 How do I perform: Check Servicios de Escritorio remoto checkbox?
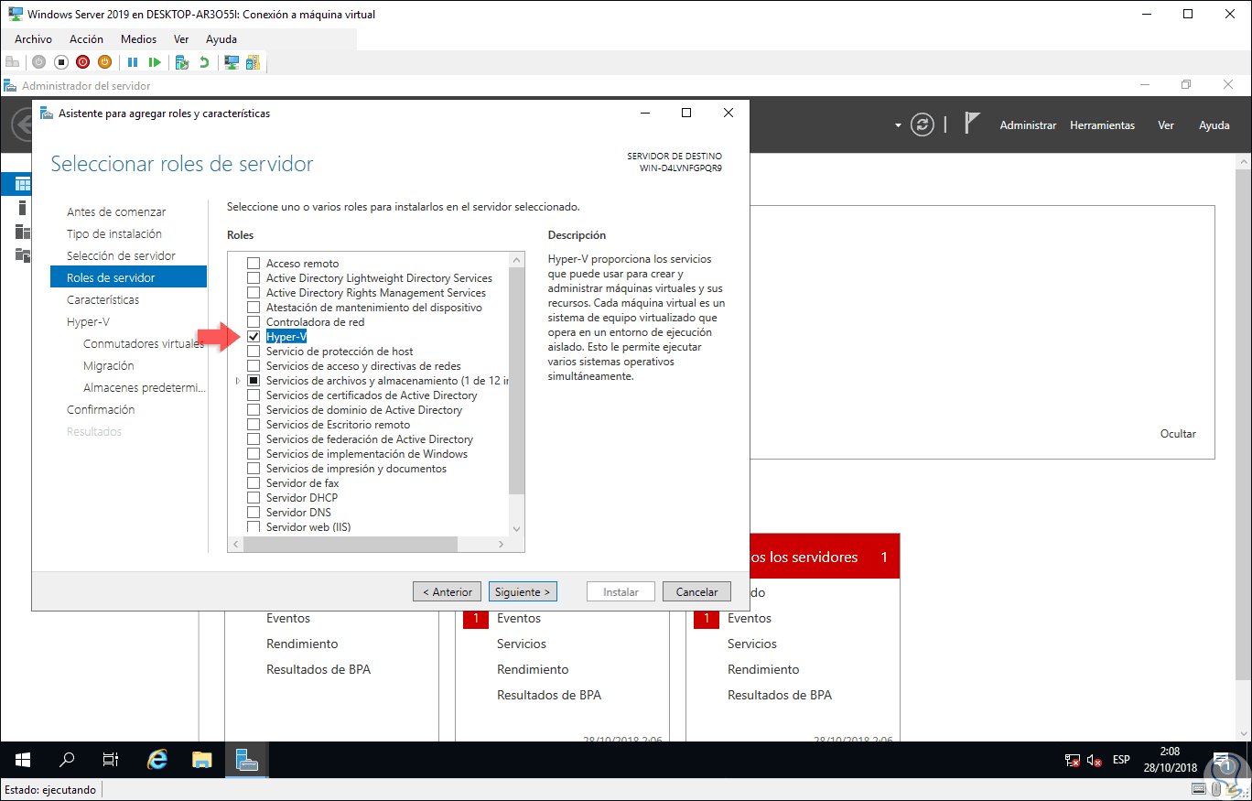pos(254,425)
